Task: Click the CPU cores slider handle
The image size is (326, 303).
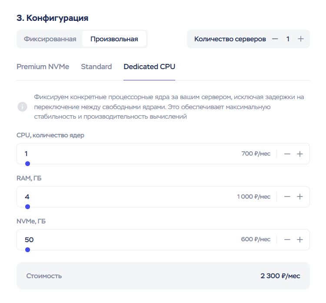Action: [x=27, y=164]
